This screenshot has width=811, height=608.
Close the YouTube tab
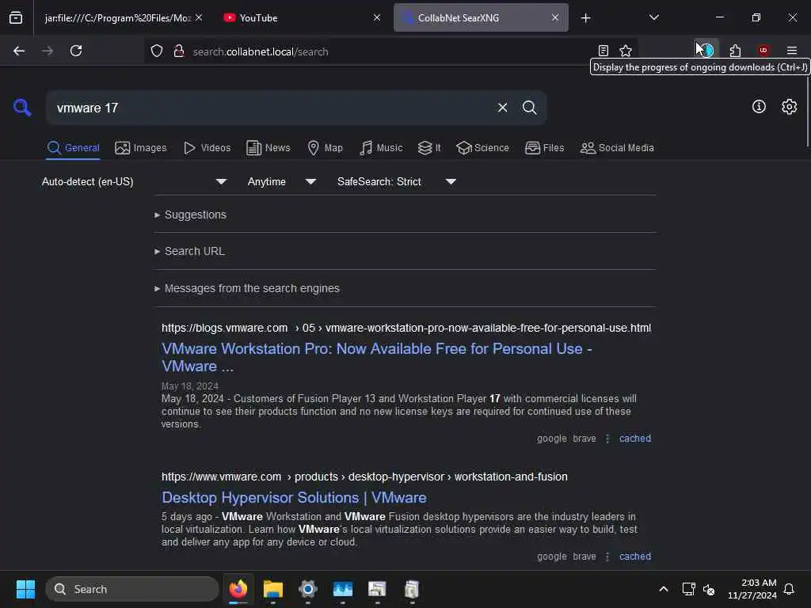pos(377,17)
